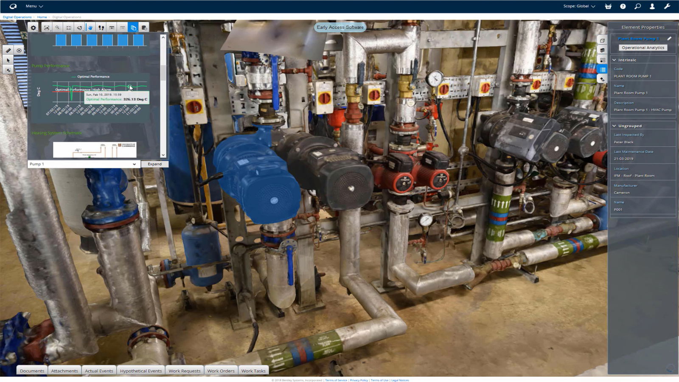Activate Walk mode using the footsteps icon
This screenshot has height=382, width=679.
[x=101, y=27]
